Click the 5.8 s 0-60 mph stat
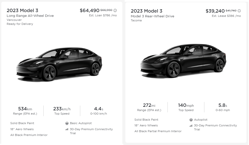Viewport: 249px width, 145px height. (x=223, y=107)
